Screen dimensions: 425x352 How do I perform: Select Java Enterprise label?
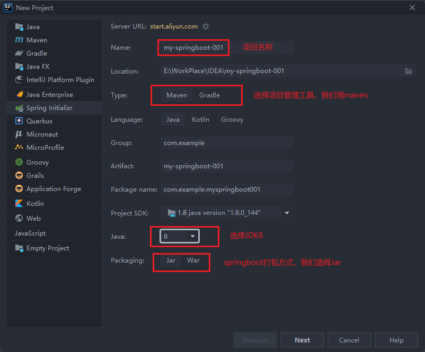point(50,95)
